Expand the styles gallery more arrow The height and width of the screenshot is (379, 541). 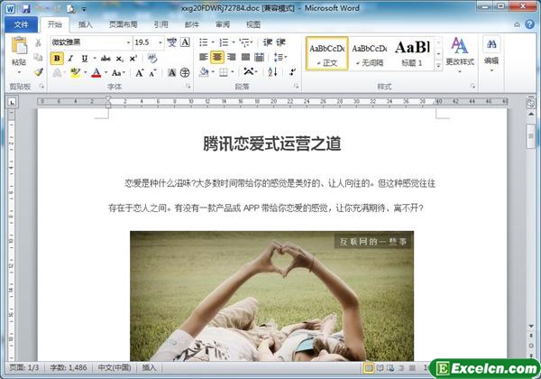[438, 66]
